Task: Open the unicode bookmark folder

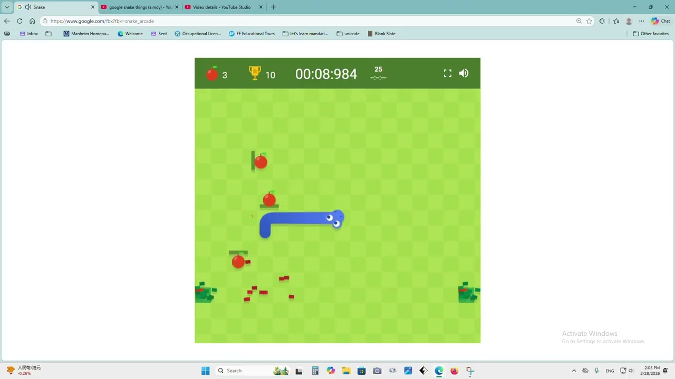Action: [x=348, y=34]
